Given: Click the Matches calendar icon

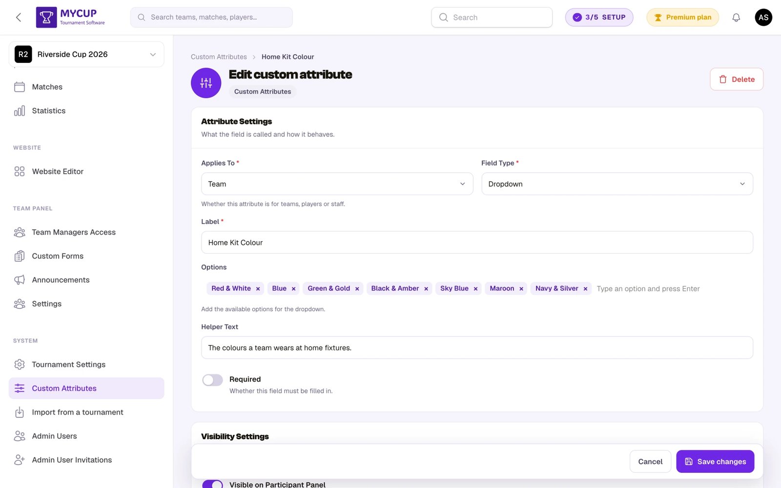Looking at the screenshot, I should (x=20, y=87).
